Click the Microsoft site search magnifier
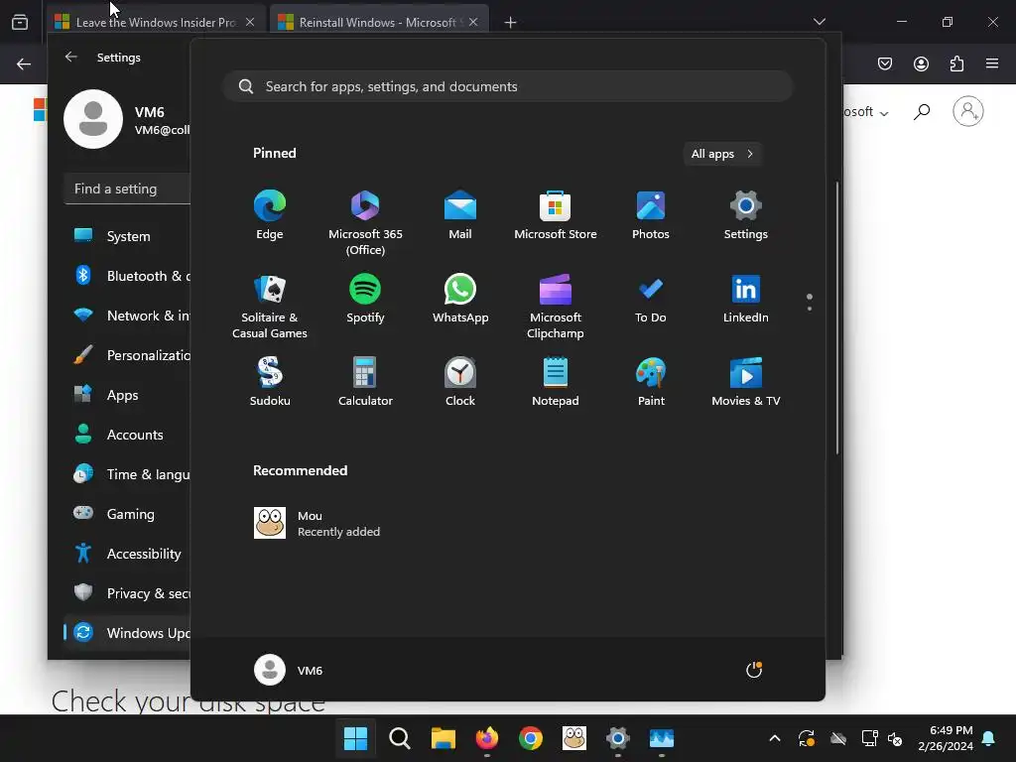1016x762 pixels. coord(922,111)
